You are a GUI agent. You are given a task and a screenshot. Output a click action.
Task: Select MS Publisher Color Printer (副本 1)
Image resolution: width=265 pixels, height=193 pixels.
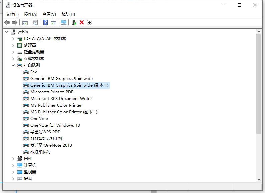pyautogui.click(x=64, y=112)
